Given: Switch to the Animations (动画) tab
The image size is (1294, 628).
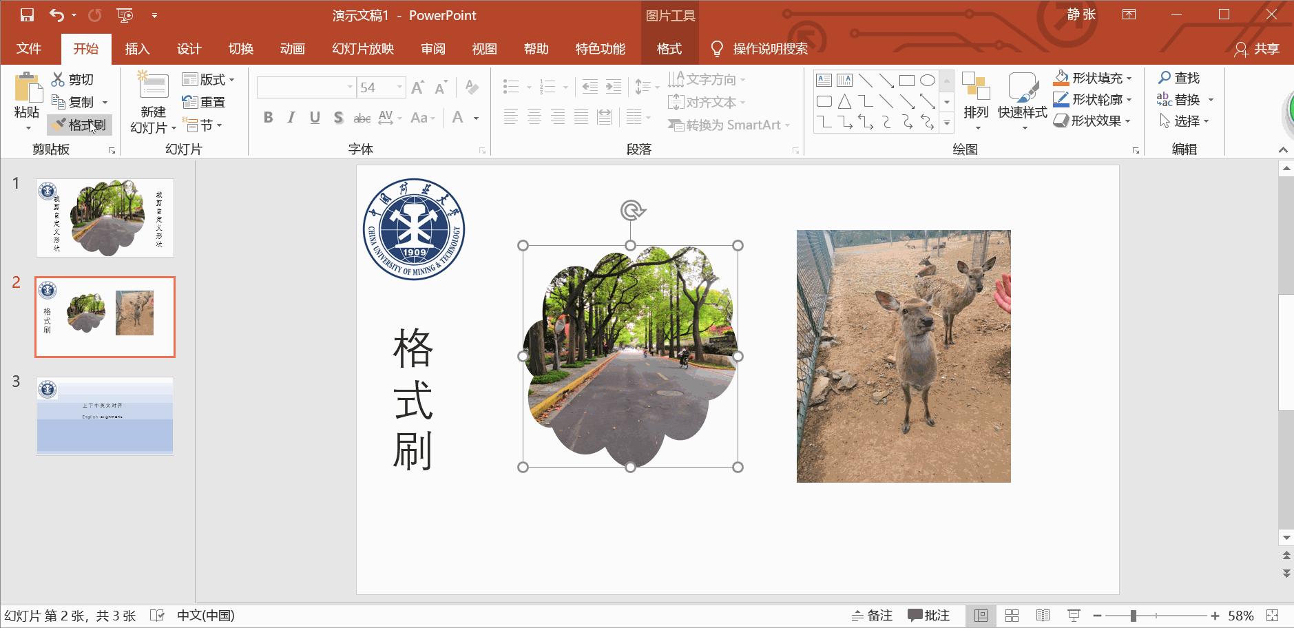Looking at the screenshot, I should [x=292, y=49].
